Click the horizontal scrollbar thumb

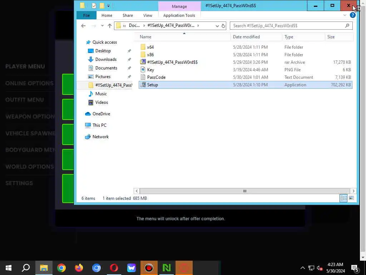[x=244, y=191]
